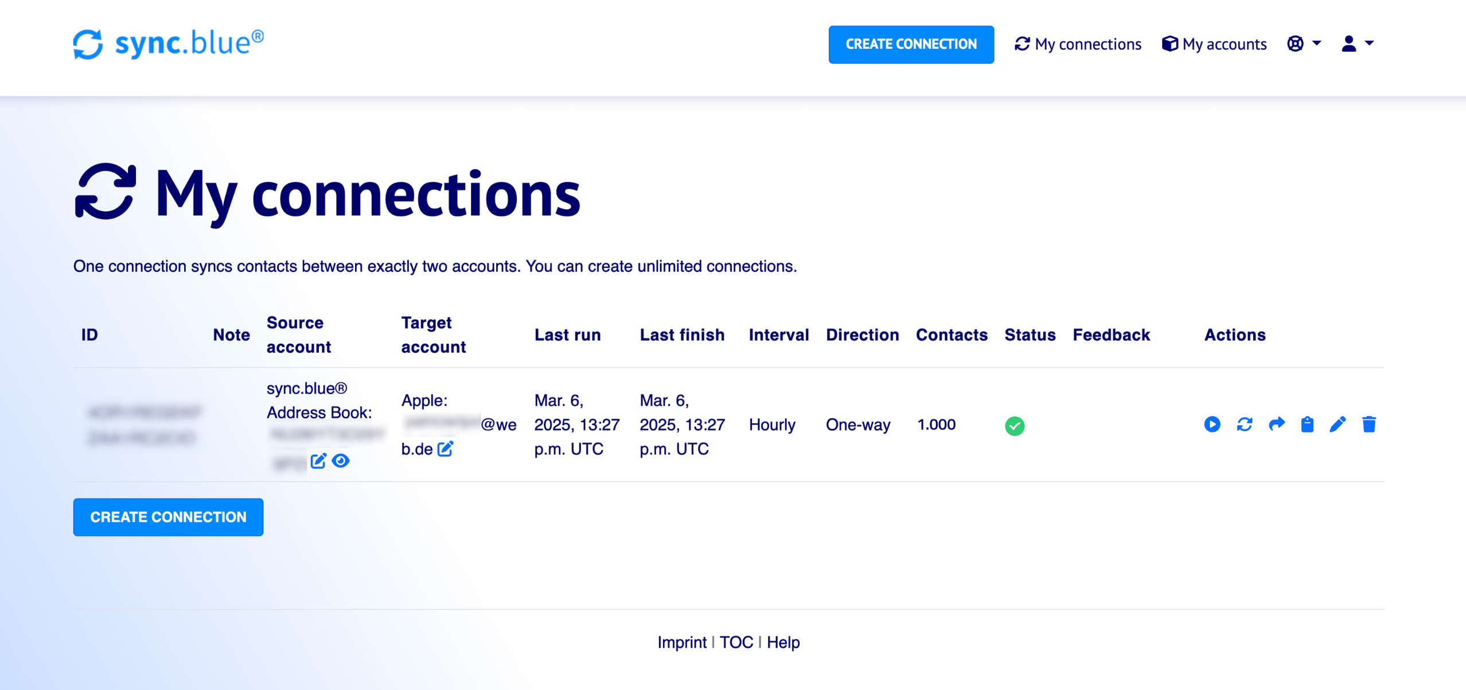Open the clipboard log icon in Actions

[1307, 424]
